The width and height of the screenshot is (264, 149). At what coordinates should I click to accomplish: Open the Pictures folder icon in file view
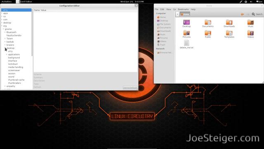coord(186,33)
